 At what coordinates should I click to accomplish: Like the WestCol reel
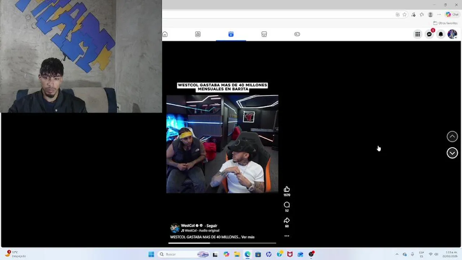(x=287, y=189)
